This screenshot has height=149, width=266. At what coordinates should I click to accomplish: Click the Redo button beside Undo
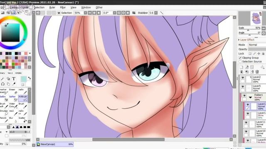pos(43,13)
